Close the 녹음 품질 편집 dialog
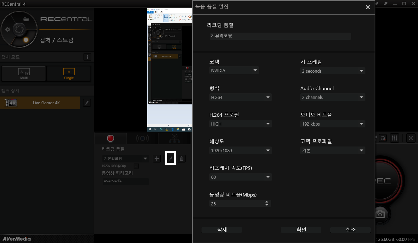 coord(368,7)
